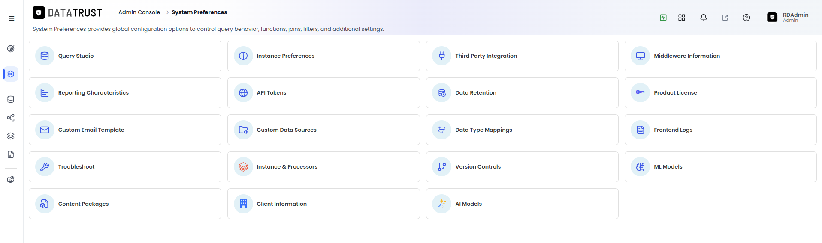
Task: Open the notifications bell
Action: point(704,18)
